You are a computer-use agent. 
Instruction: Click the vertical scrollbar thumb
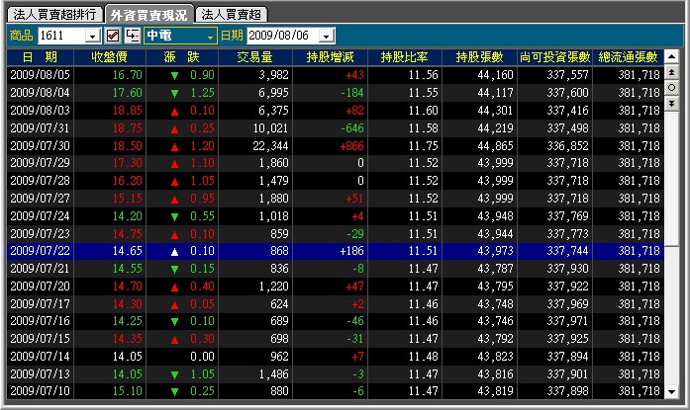coord(671,179)
